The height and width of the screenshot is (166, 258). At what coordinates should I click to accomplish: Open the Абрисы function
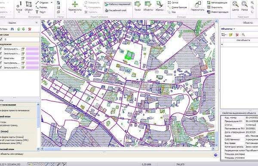click(x=160, y=6)
